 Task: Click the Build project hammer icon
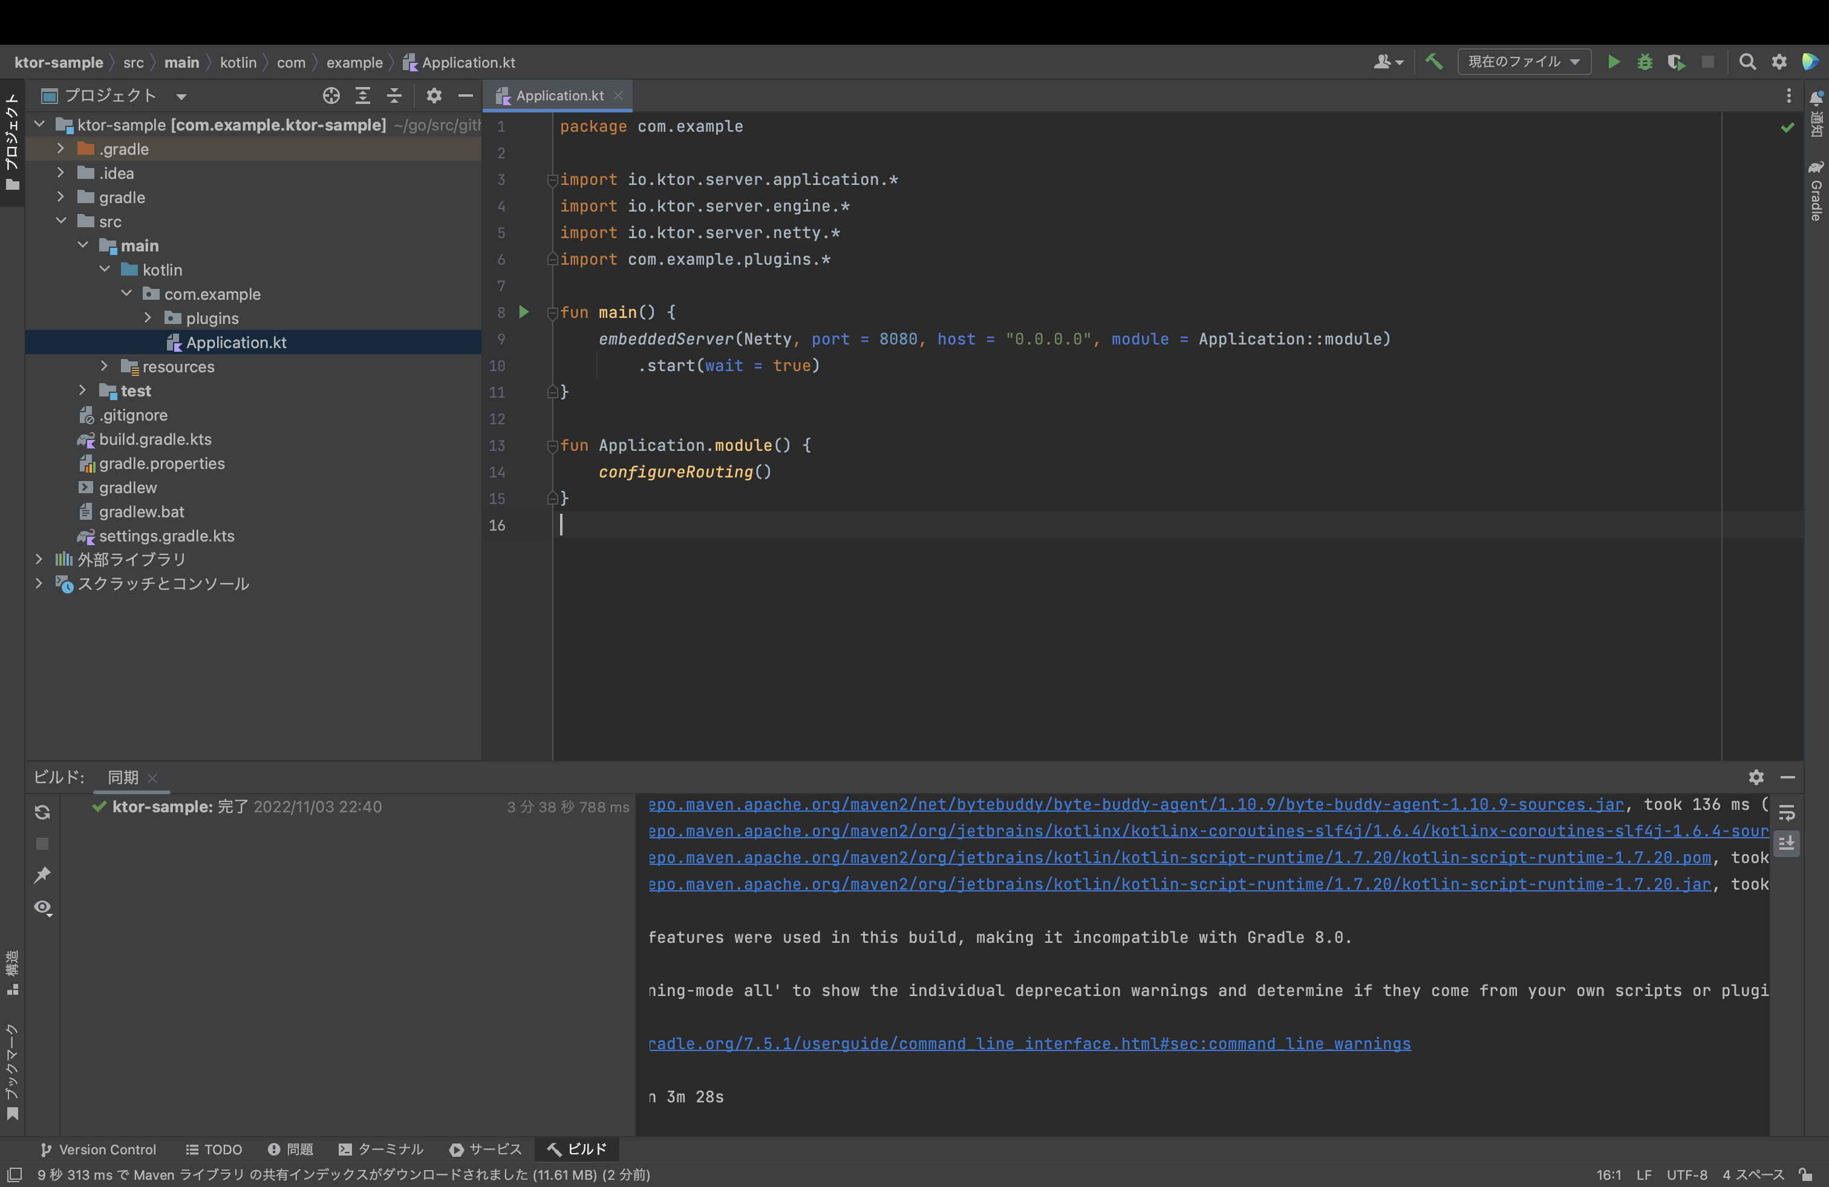1433,62
